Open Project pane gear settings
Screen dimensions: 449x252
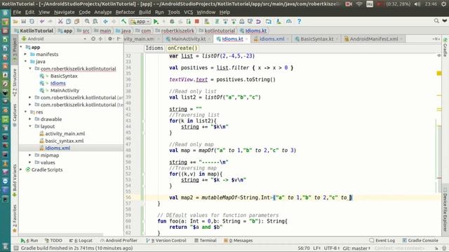click(110, 38)
